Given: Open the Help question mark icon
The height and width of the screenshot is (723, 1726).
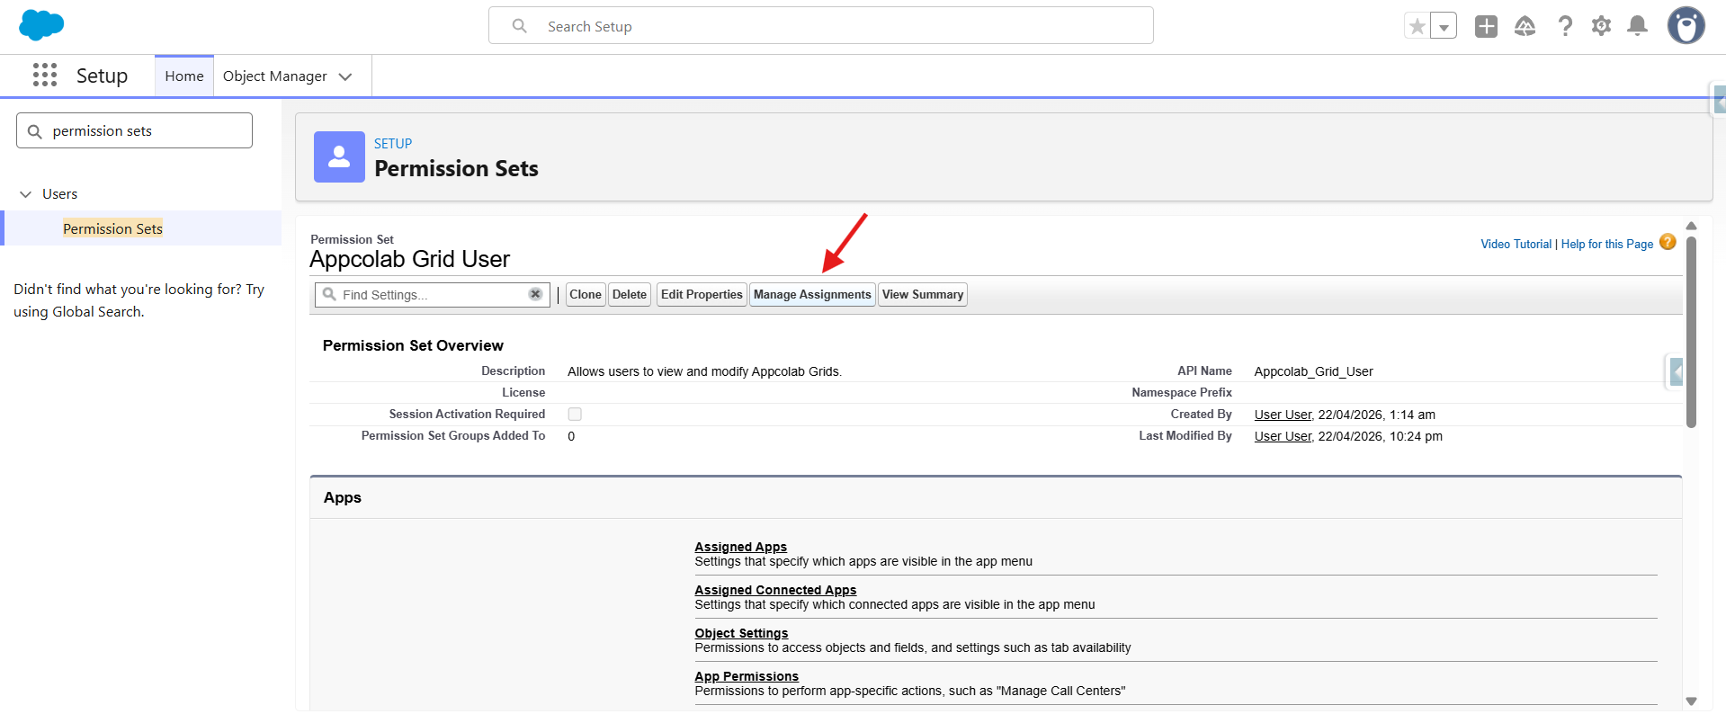Looking at the screenshot, I should [1565, 26].
